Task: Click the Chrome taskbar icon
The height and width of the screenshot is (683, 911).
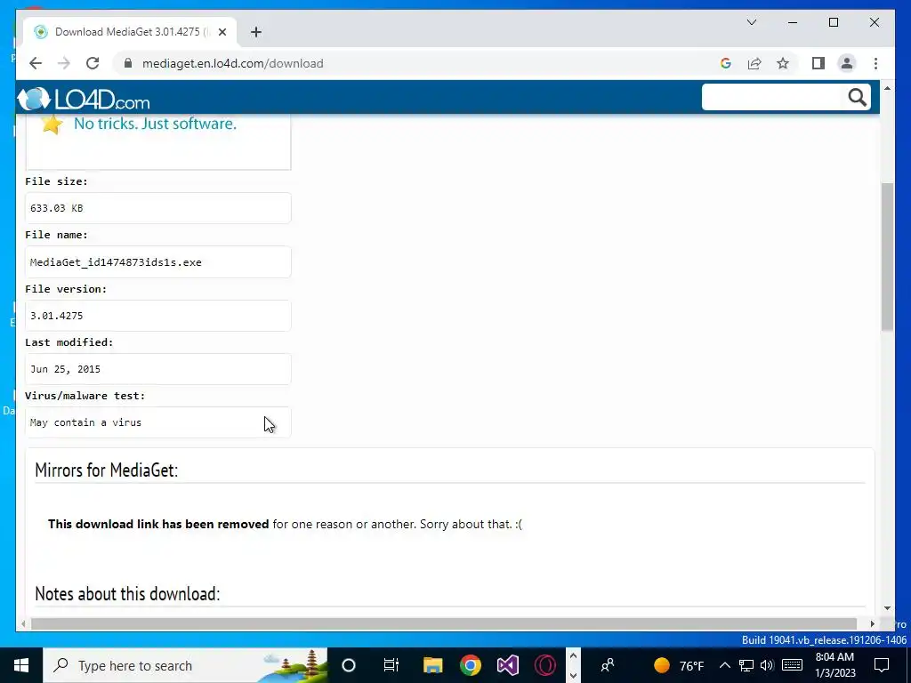Action: 471,665
